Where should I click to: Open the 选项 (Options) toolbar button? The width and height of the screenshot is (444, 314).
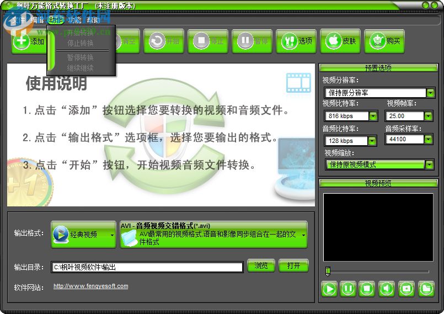point(296,41)
